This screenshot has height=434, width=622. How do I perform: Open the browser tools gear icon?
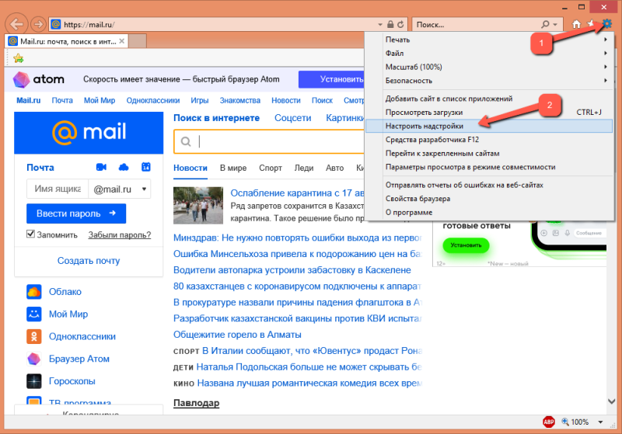(607, 24)
